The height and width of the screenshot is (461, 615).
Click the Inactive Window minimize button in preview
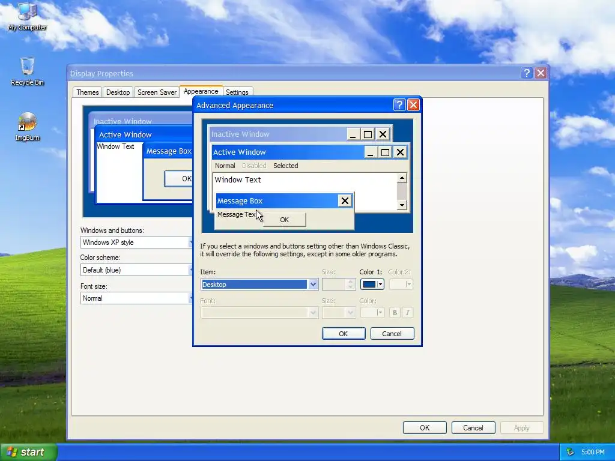[x=353, y=134]
